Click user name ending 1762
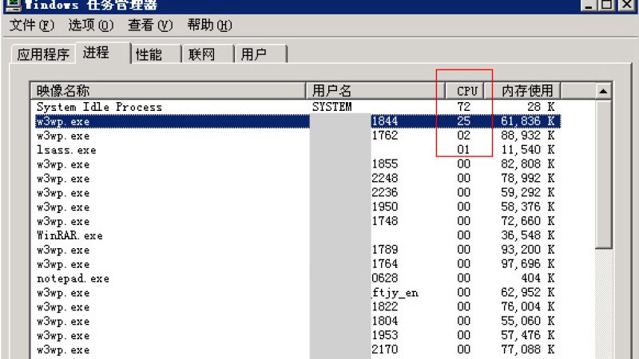Viewport: 639px width, 359px height. [x=385, y=136]
